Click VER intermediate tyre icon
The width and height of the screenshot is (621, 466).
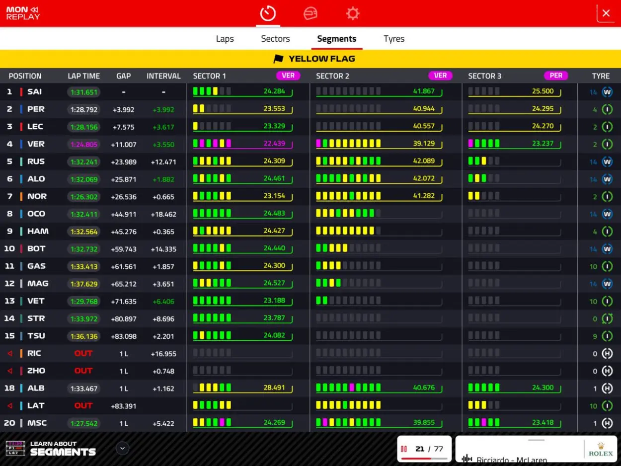coord(607,144)
